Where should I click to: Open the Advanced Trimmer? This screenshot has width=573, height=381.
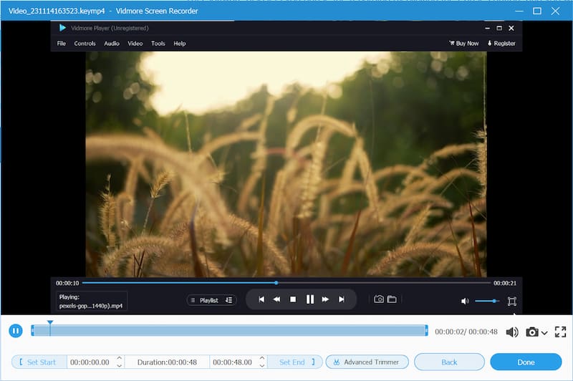click(367, 362)
